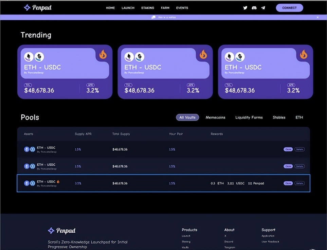327x250 pixels.
Task: Open footer Launch link under Products
Action: point(186,236)
